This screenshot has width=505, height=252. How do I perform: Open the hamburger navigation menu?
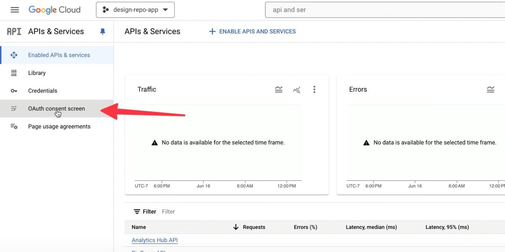click(15, 10)
